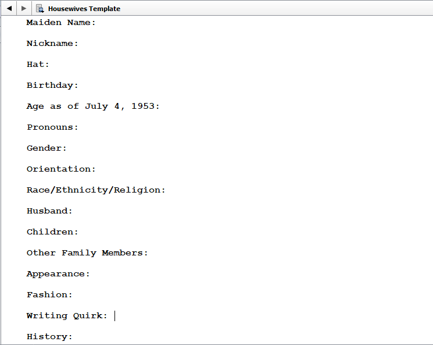Click the document icon beside Housewives Template
Screen dimensions: 433x345
[40, 8]
